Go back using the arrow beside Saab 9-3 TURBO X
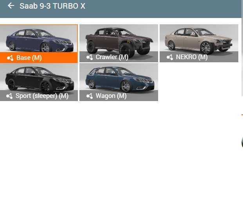 11,6
